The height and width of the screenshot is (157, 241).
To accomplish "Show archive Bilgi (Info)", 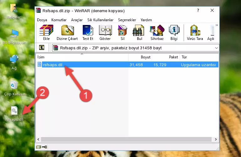I will click(174, 32).
